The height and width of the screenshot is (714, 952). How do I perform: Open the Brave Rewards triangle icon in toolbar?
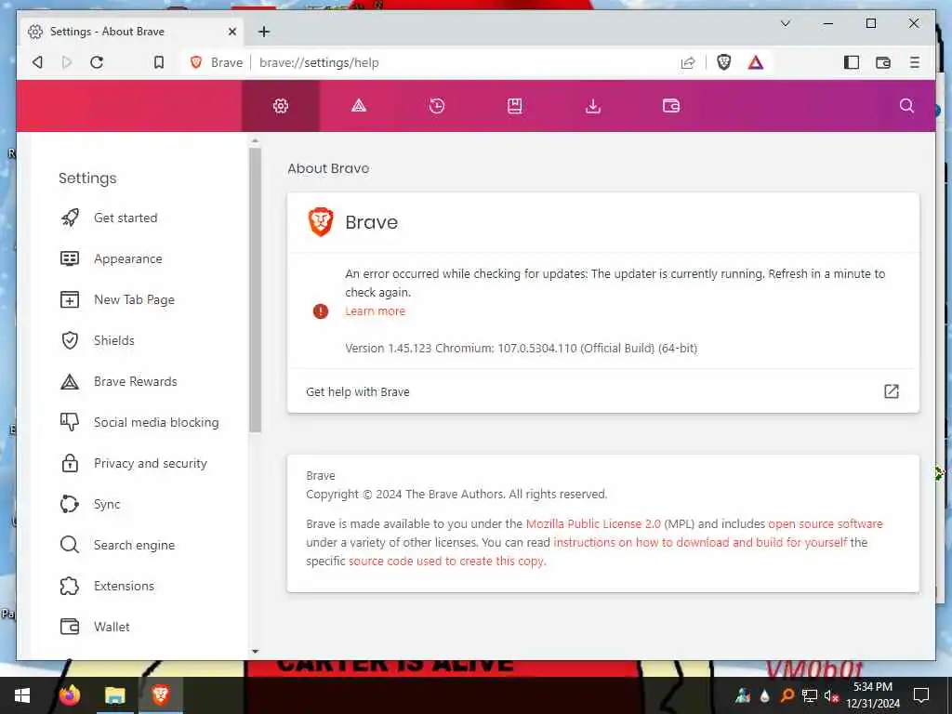tap(755, 62)
